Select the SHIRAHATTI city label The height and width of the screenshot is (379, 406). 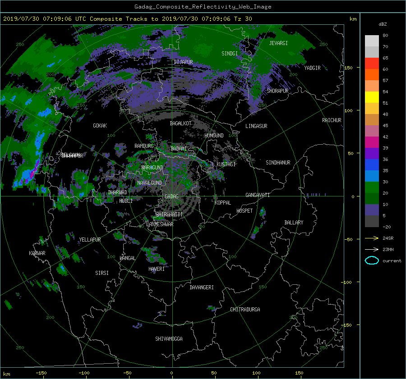169,215
